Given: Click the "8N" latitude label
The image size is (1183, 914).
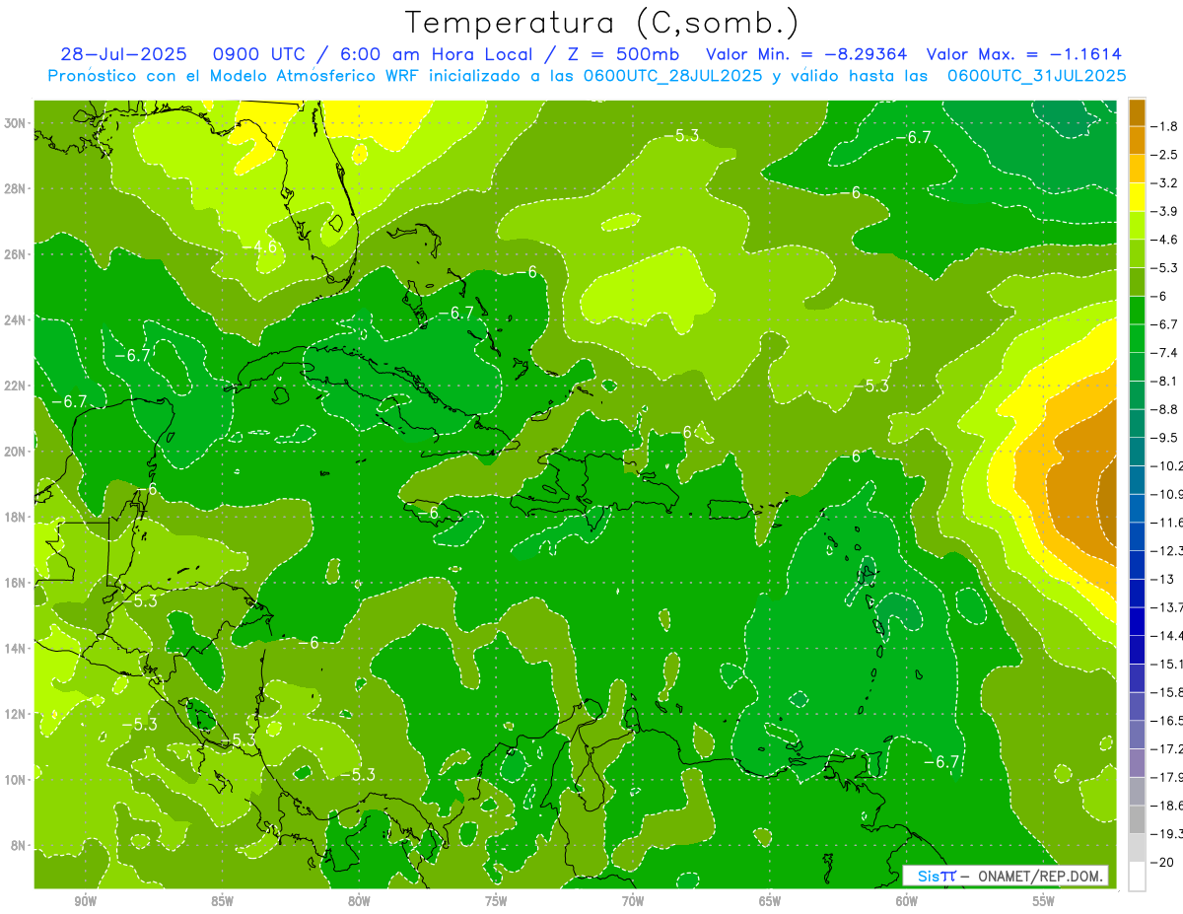Looking at the screenshot, I should (20, 845).
